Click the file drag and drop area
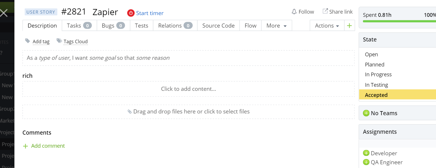The image size is (436, 168). pyautogui.click(x=189, y=111)
